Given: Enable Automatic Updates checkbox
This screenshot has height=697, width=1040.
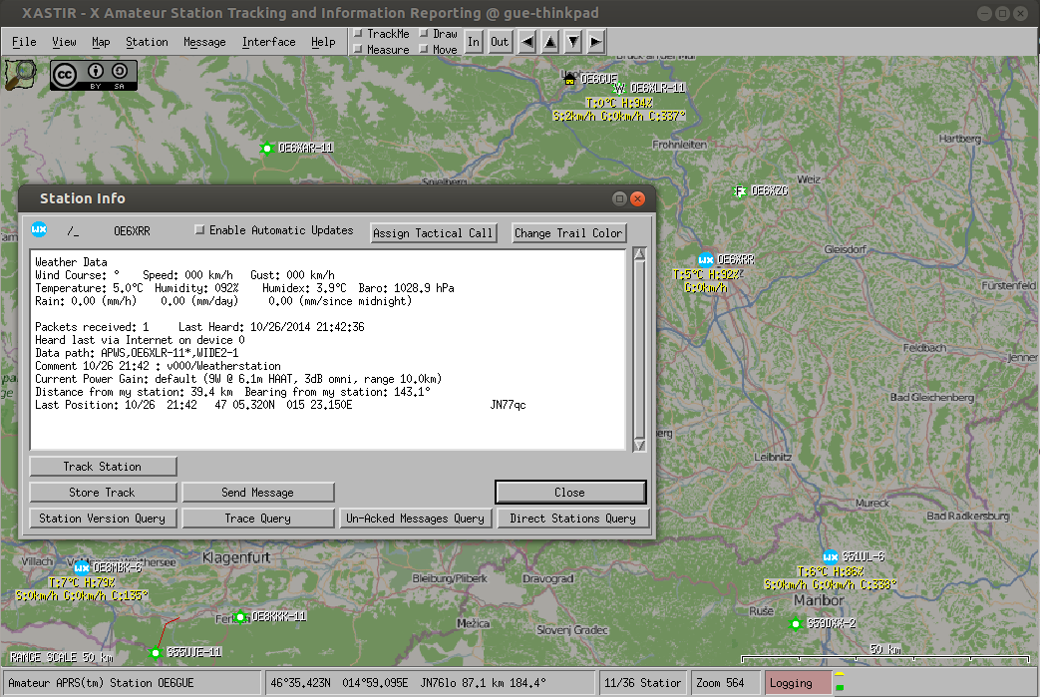Looking at the screenshot, I should [x=199, y=229].
